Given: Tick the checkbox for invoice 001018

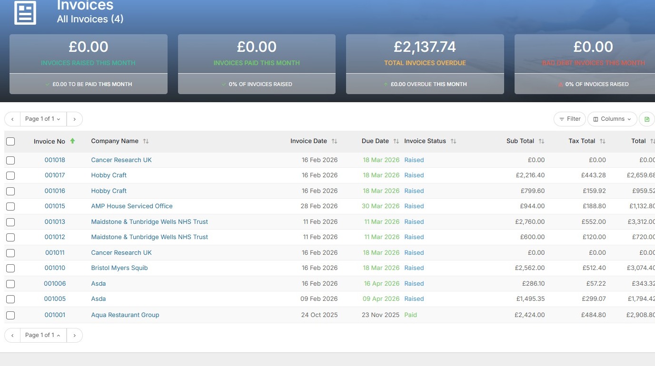Looking at the screenshot, I should click(10, 160).
